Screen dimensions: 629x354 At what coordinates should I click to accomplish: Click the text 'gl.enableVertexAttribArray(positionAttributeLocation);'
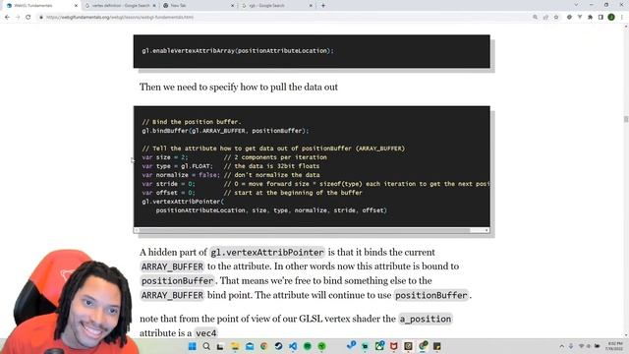(x=238, y=51)
